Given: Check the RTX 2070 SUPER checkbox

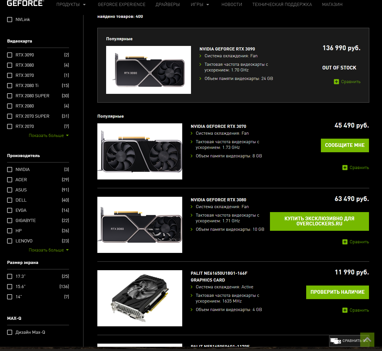Looking at the screenshot, I should pyautogui.click(x=10, y=116).
